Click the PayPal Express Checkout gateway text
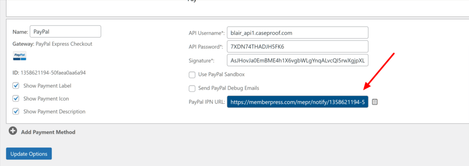Image resolution: width=469 pixels, height=166 pixels. coord(64,44)
